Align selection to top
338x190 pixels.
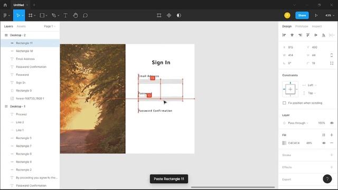click(308, 35)
